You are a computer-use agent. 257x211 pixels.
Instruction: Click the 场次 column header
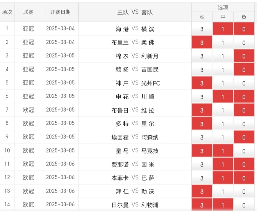[x=7, y=12]
